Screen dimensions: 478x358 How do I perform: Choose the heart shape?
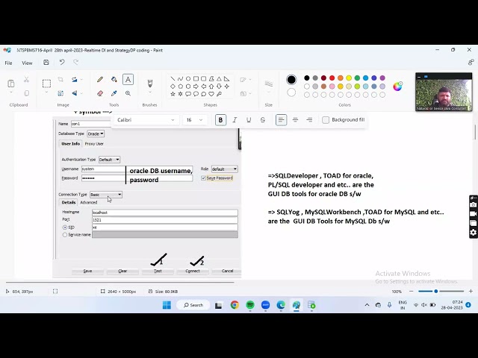coord(211,94)
